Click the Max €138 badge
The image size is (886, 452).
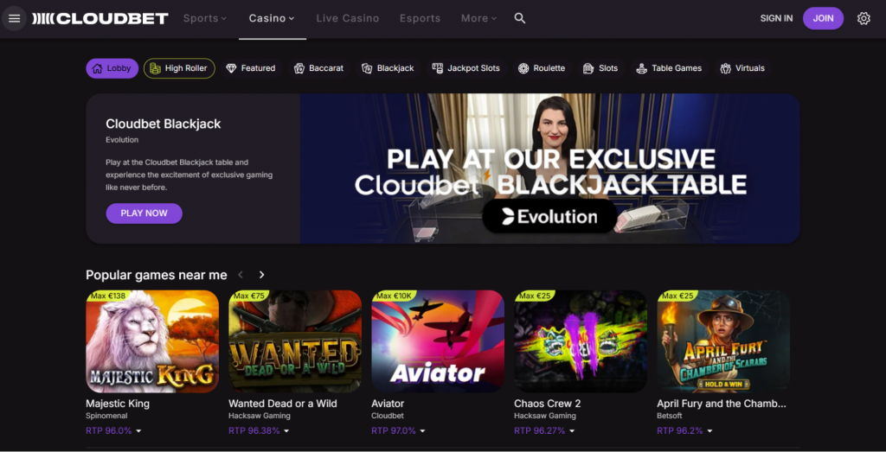click(108, 296)
